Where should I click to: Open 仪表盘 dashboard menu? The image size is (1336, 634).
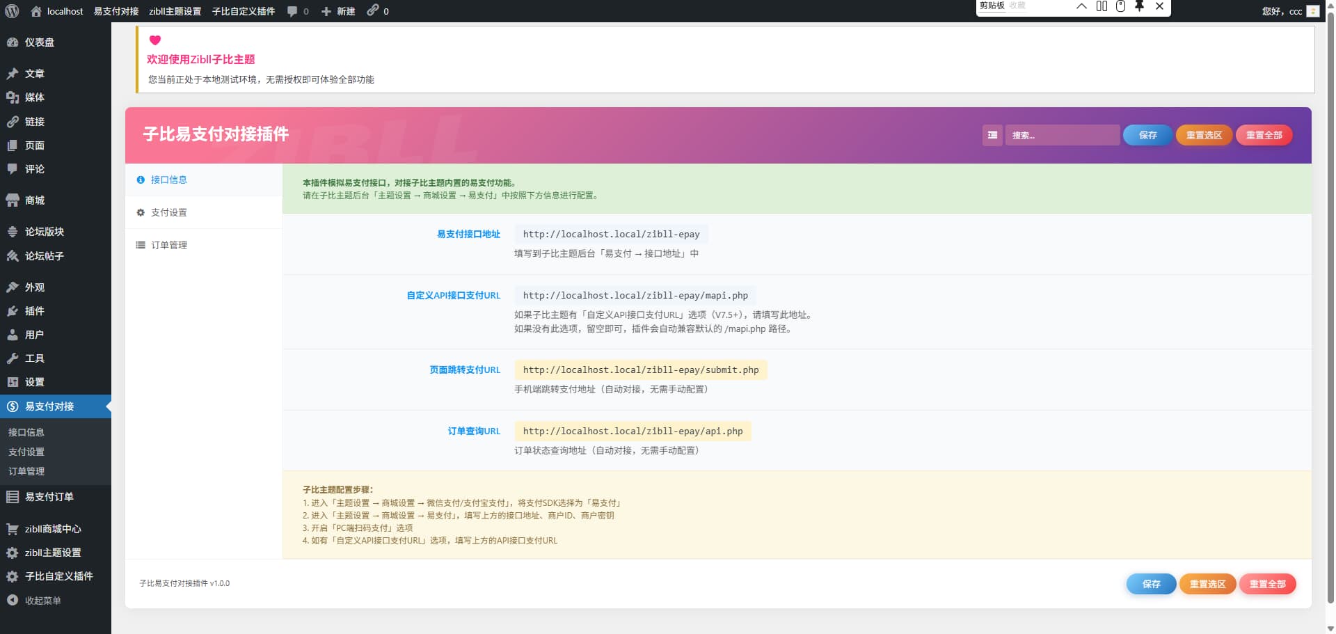[x=56, y=42]
